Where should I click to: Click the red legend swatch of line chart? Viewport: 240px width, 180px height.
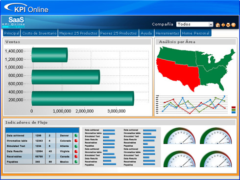[234, 108]
